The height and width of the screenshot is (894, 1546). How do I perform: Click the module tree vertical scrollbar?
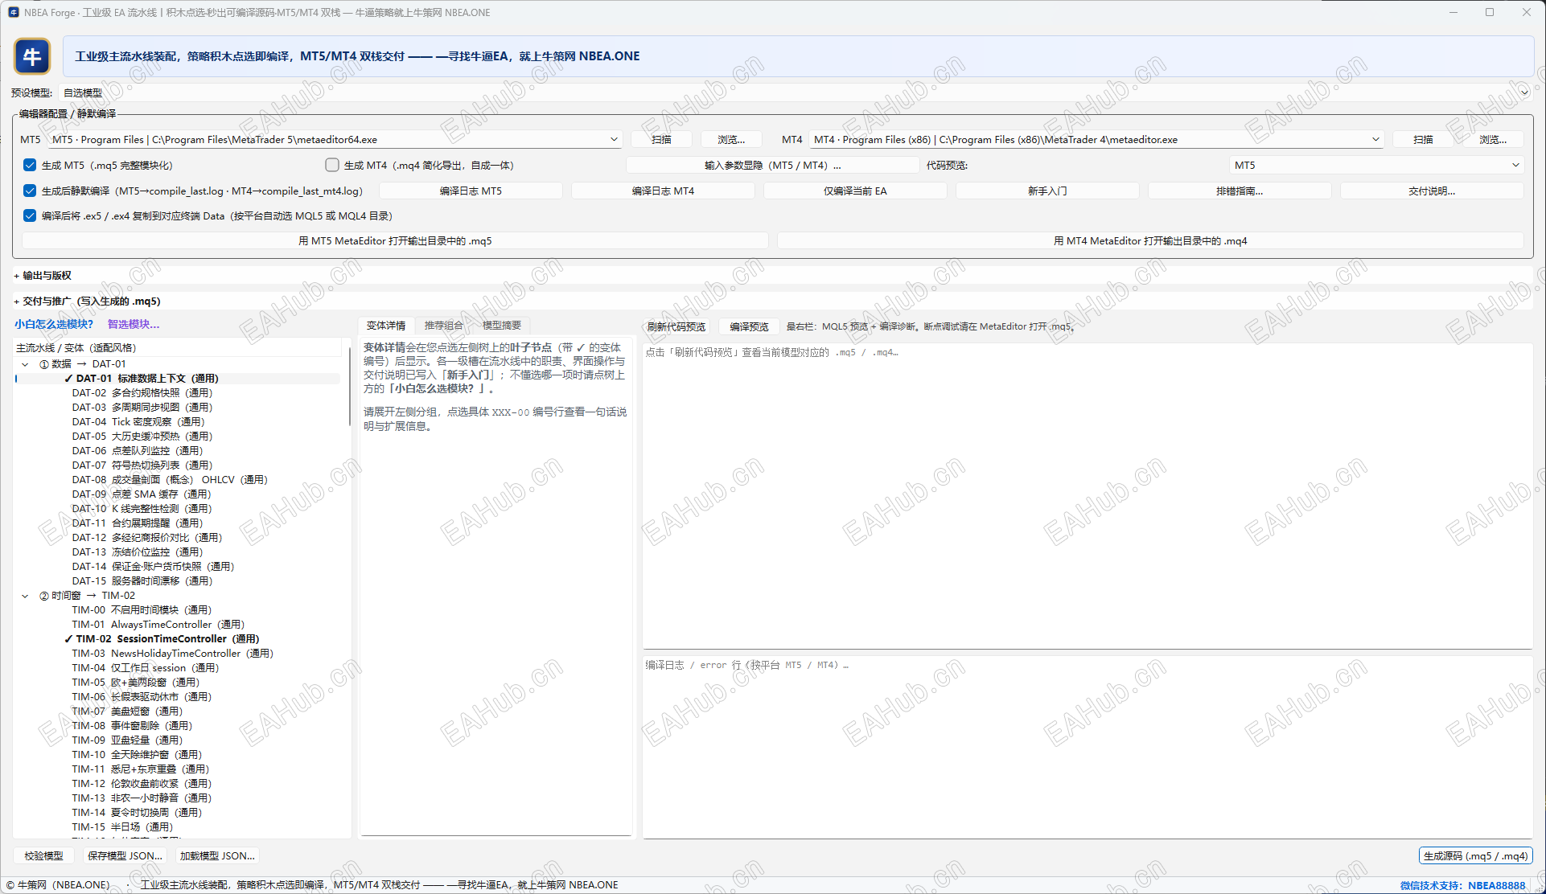350,384
